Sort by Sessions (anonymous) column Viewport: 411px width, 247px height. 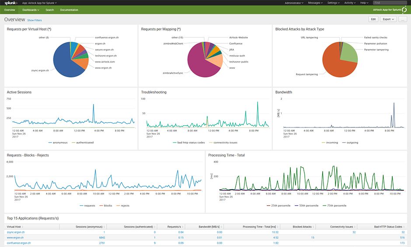click(x=90, y=226)
